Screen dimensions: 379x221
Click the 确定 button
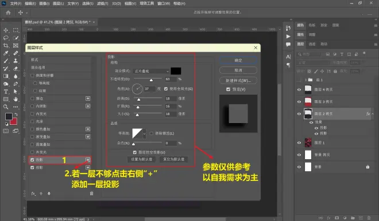coord(238,60)
